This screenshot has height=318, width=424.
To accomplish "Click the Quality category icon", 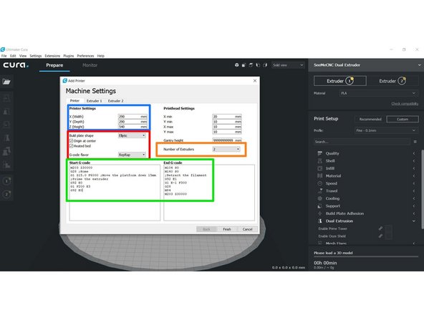I will [320, 153].
